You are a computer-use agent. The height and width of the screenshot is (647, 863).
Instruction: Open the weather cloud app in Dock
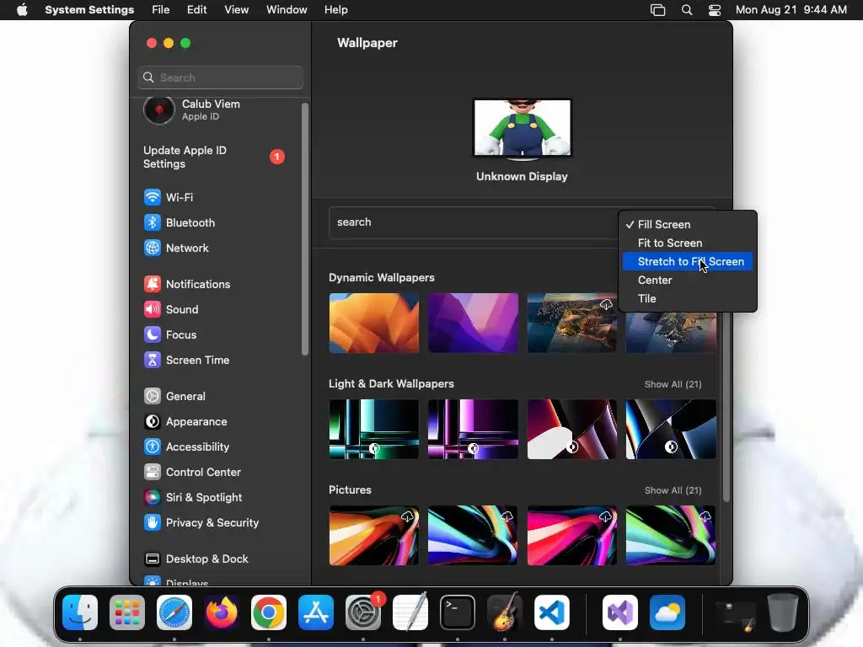(x=667, y=612)
